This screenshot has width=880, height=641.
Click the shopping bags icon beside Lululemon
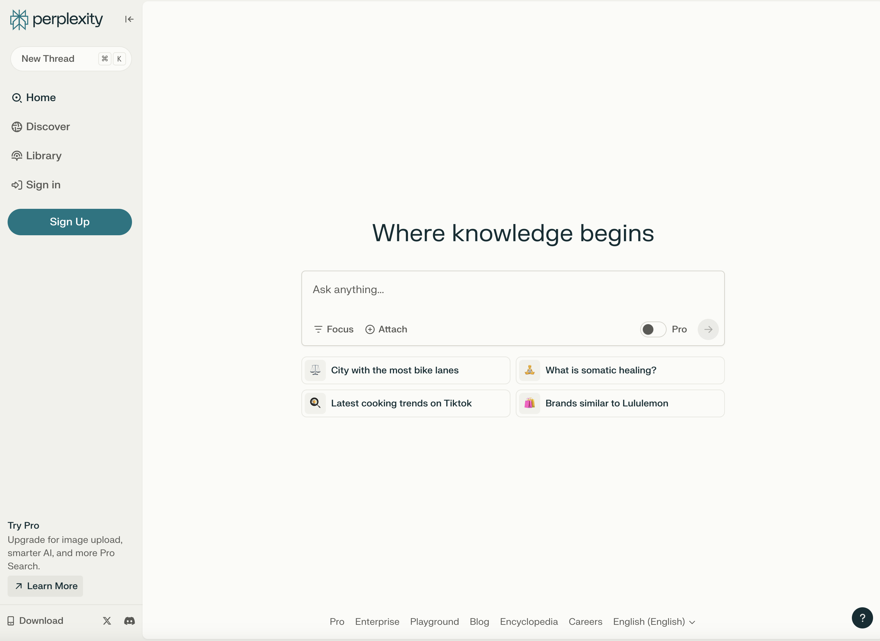click(530, 403)
